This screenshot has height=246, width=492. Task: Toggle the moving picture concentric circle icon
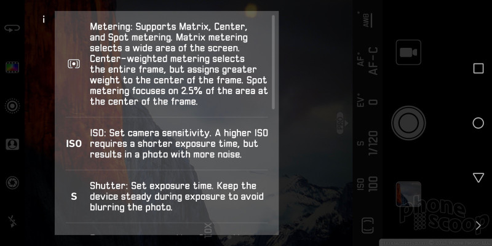(x=12, y=106)
